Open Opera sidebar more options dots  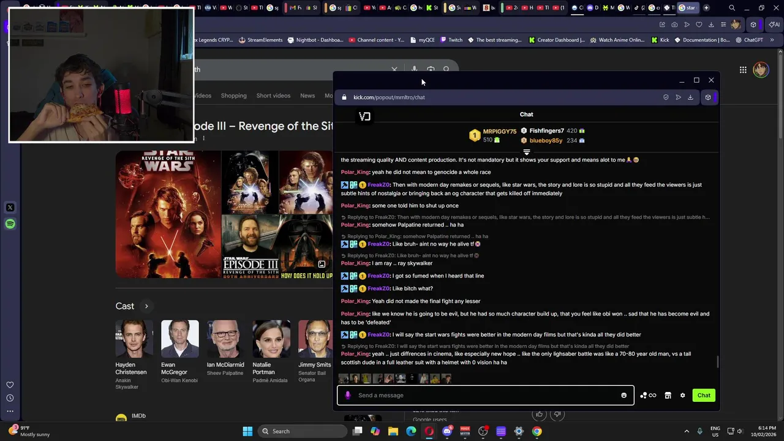point(10,411)
